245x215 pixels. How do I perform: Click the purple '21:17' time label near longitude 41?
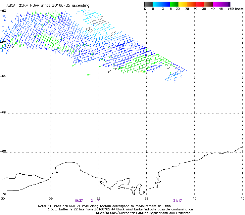(177, 201)
